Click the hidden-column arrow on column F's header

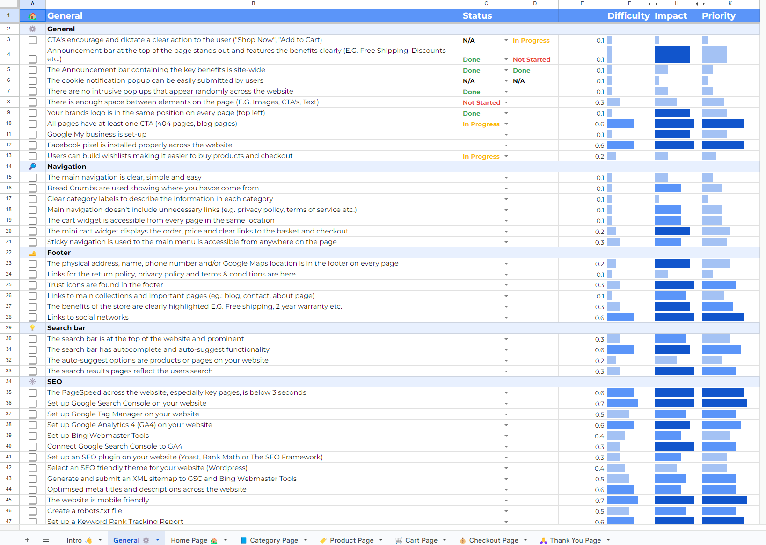pyautogui.click(x=649, y=4)
